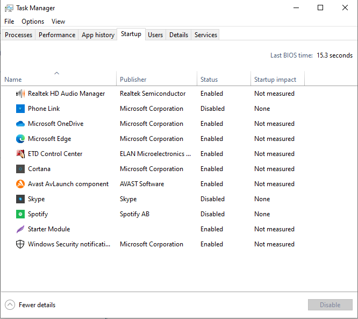Click the Skype app icon

(20, 199)
